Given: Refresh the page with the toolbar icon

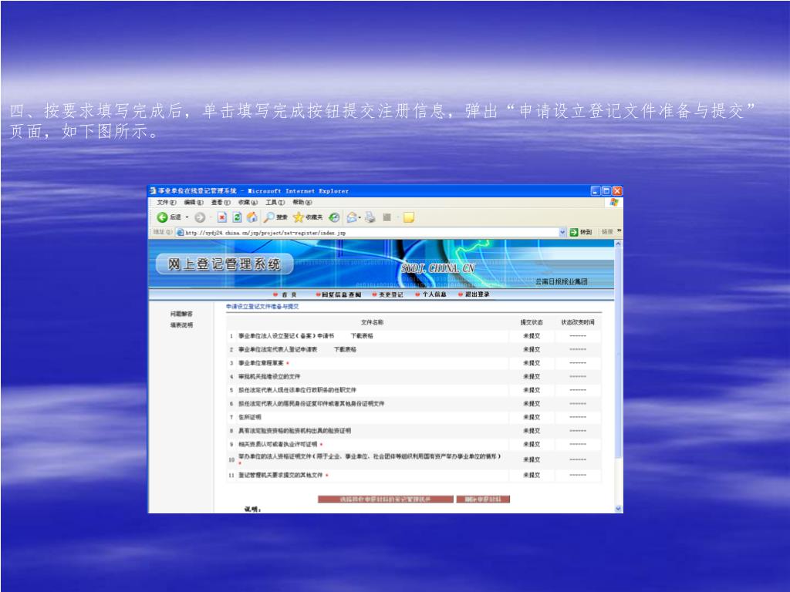Looking at the screenshot, I should pyautogui.click(x=237, y=217).
